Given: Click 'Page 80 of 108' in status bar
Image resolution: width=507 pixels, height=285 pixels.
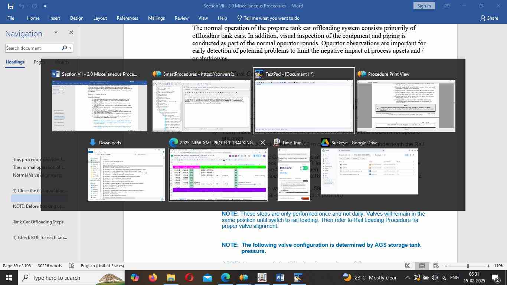Looking at the screenshot, I should pos(17,266).
